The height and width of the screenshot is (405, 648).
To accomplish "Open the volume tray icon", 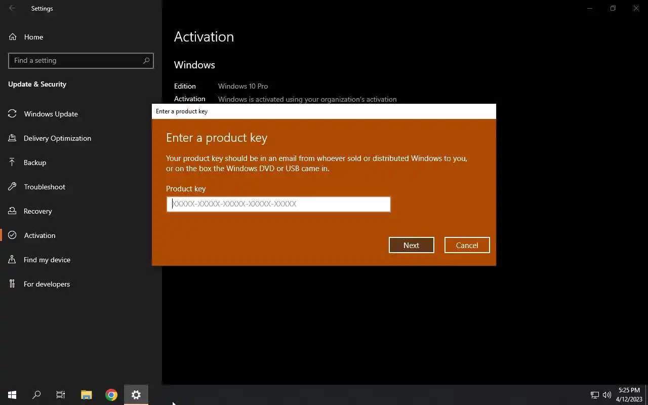I will click(607, 395).
